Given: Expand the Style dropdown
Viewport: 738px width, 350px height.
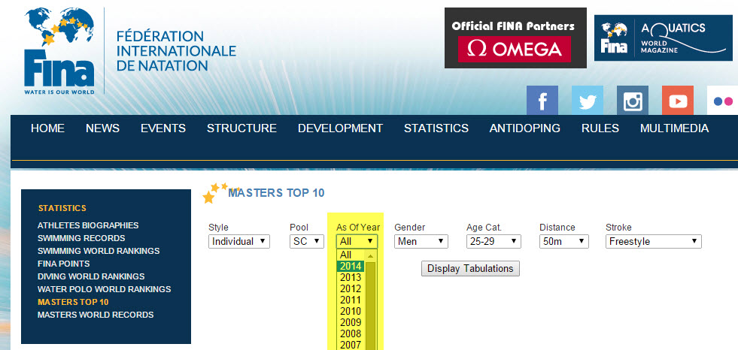Looking at the screenshot, I should click(239, 242).
